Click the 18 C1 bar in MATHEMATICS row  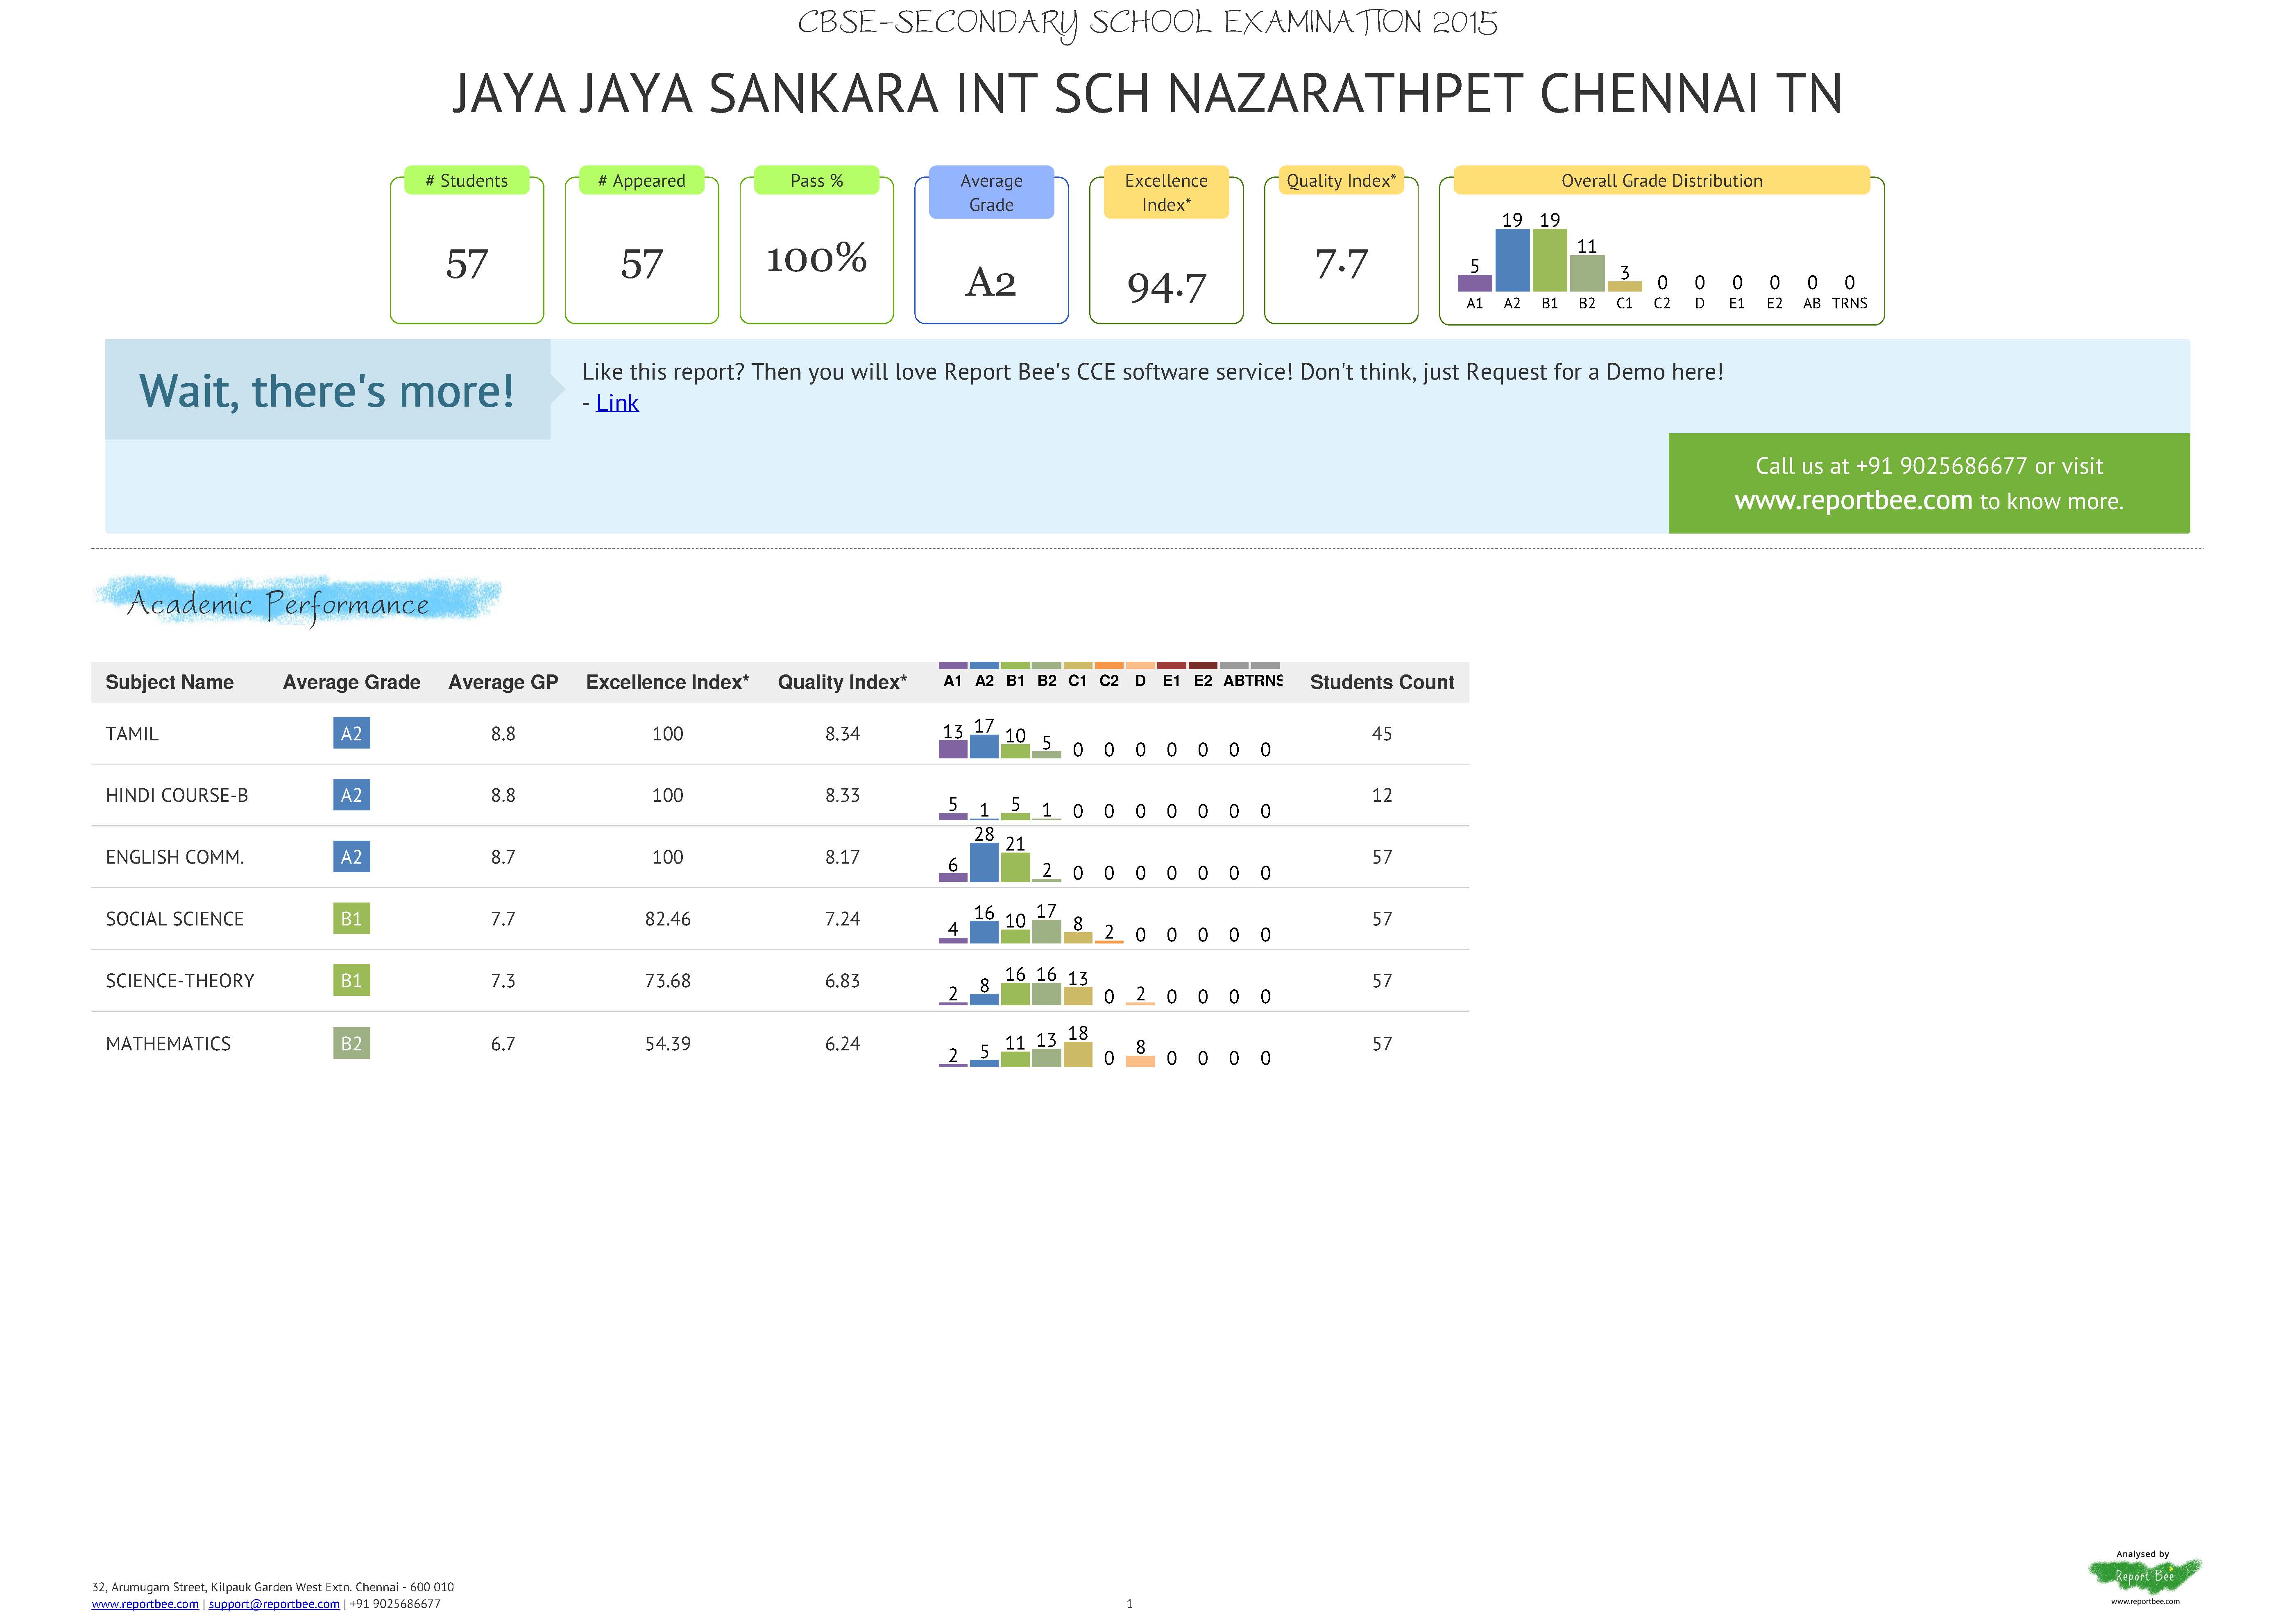[x=1078, y=1054]
